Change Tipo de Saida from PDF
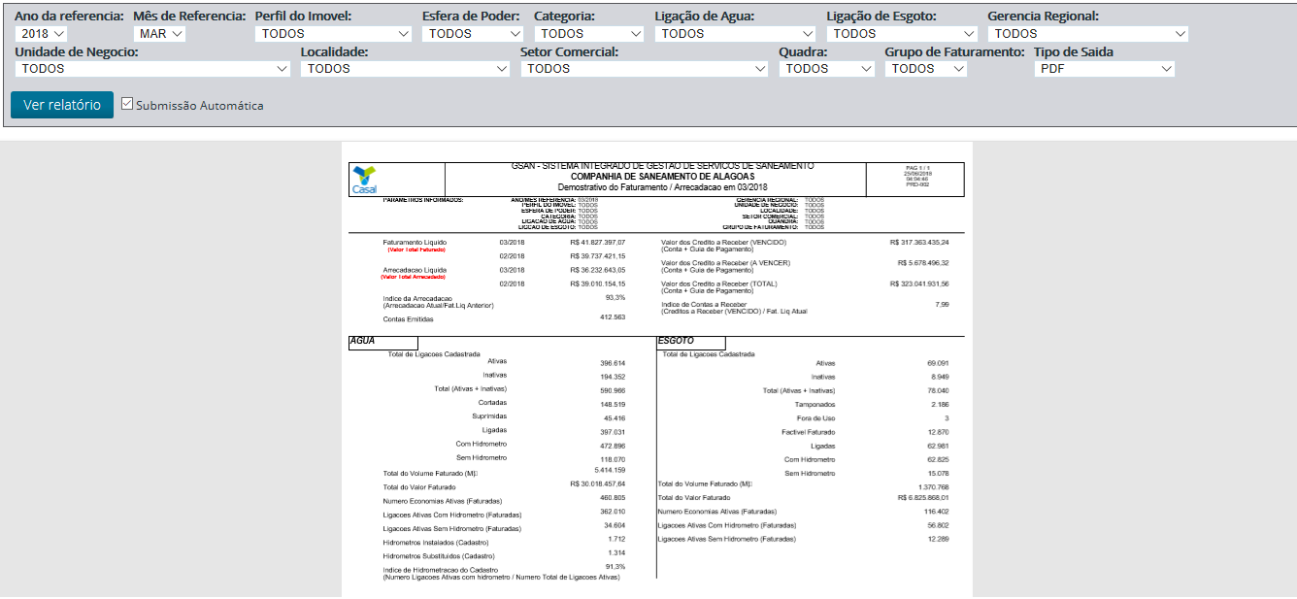1297x599 pixels. click(x=1104, y=68)
